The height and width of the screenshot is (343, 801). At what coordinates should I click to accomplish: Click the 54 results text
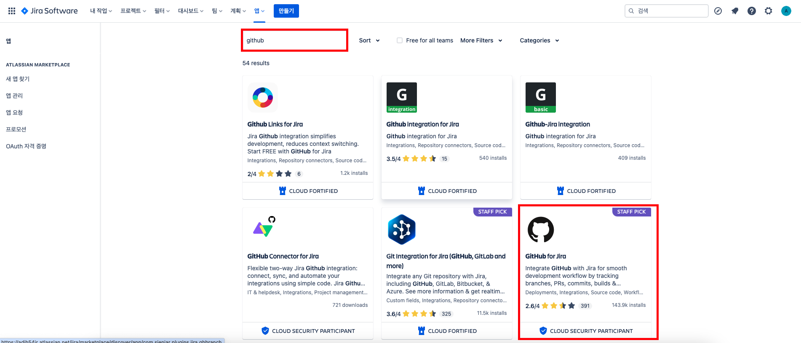[x=256, y=63]
